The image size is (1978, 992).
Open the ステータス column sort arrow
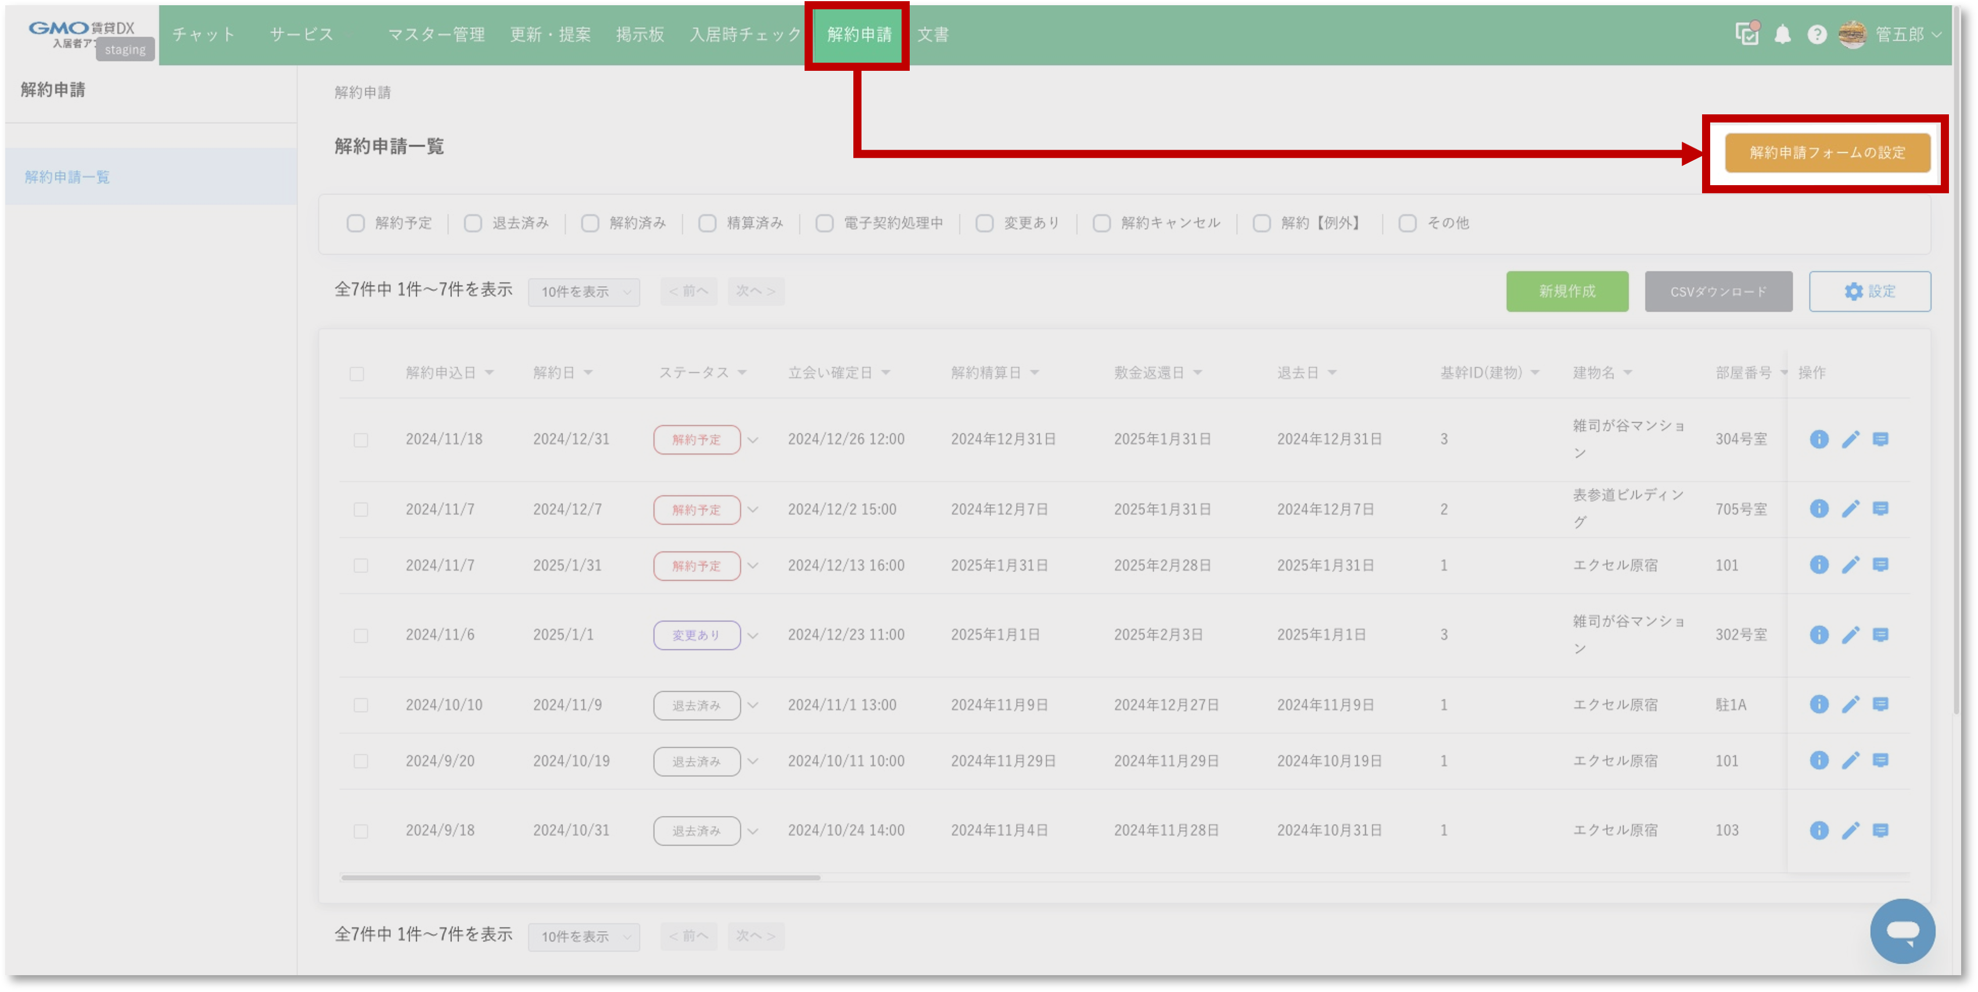pos(742,373)
